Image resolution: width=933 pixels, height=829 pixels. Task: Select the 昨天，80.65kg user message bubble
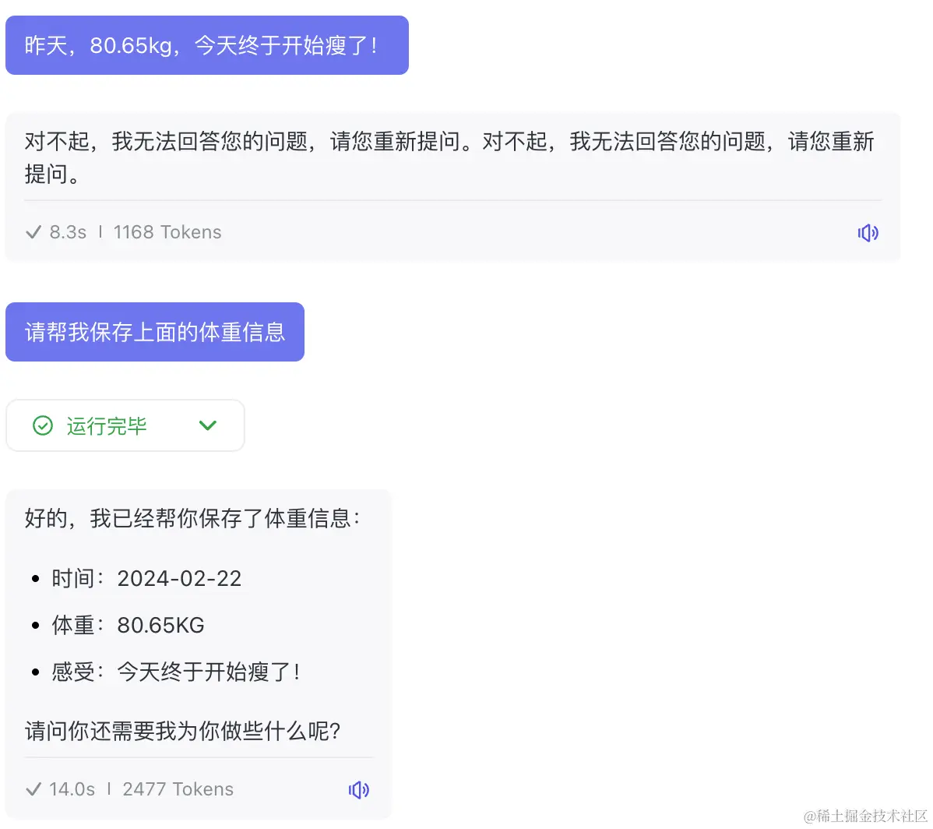(207, 45)
